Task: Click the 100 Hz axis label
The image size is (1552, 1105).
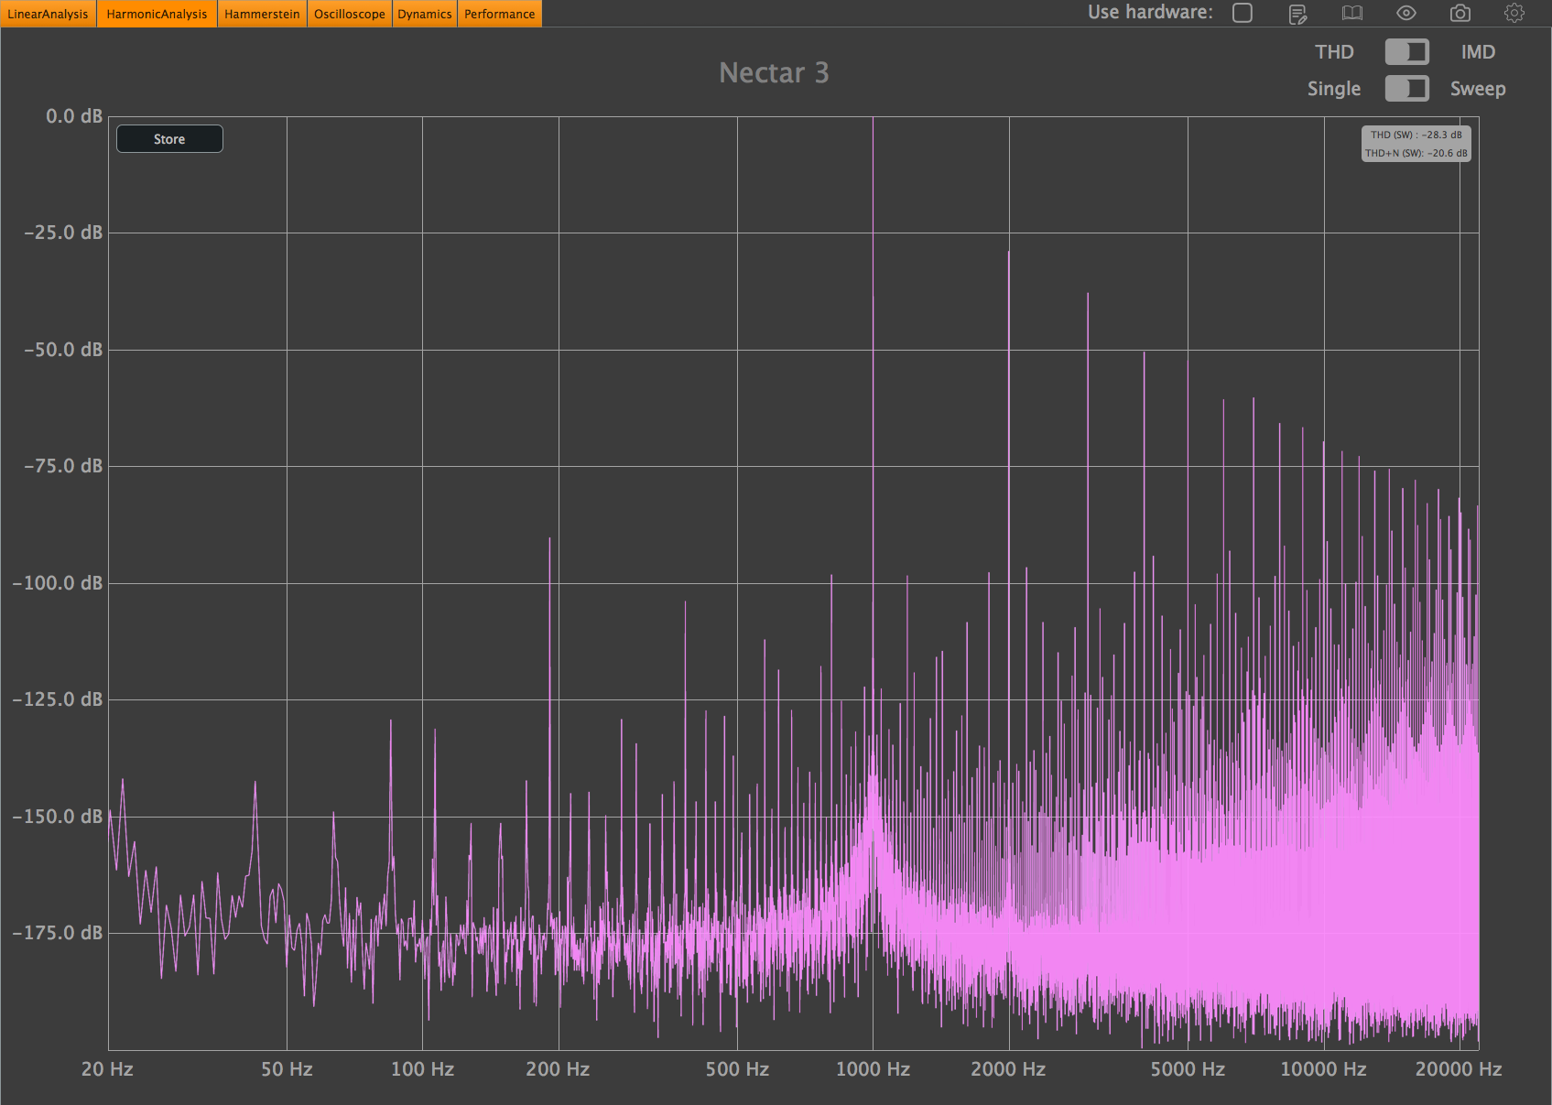Action: [x=422, y=1069]
